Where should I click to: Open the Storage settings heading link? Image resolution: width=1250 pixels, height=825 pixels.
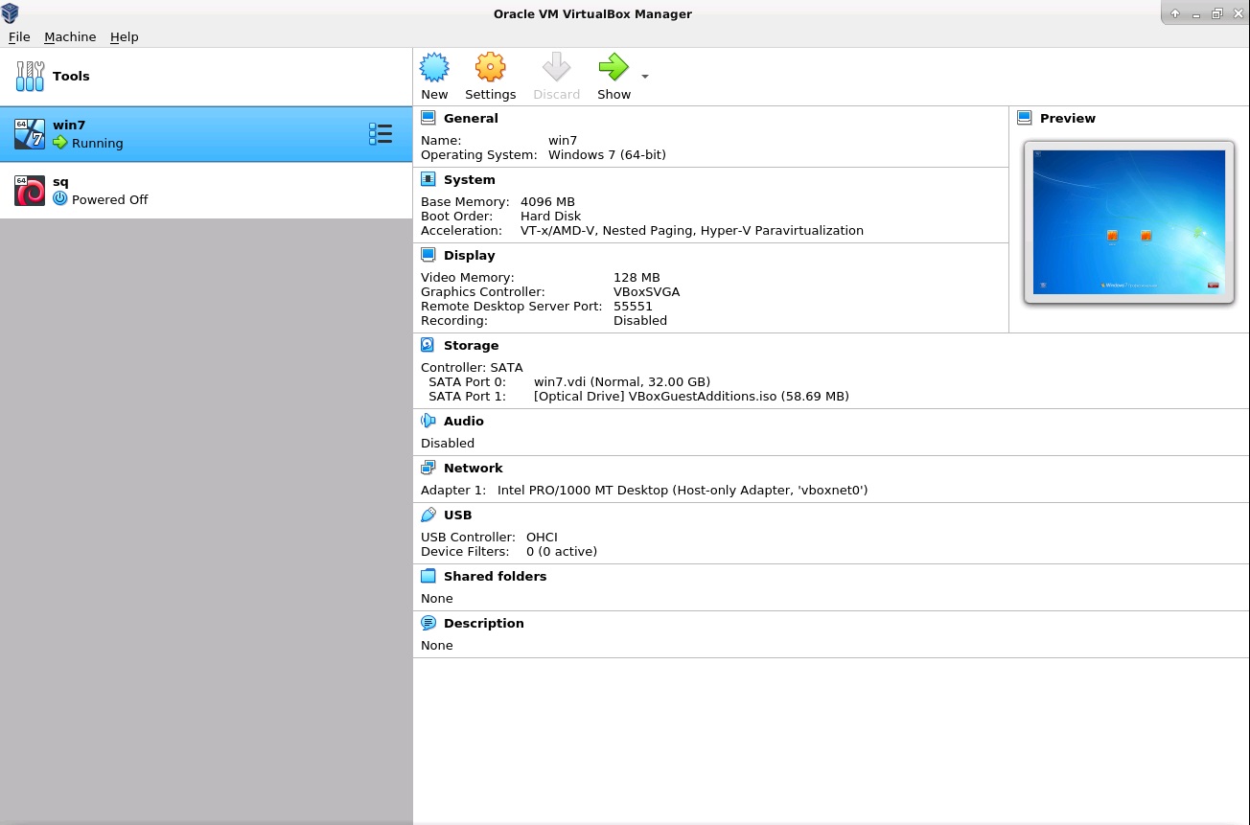472,345
